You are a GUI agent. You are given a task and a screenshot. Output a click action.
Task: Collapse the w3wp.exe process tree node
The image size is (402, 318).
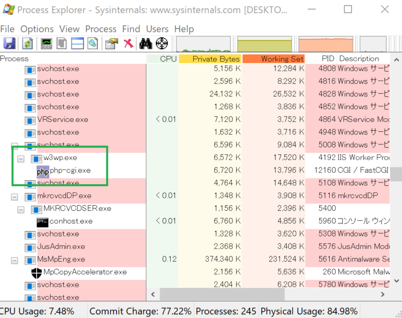point(21,158)
